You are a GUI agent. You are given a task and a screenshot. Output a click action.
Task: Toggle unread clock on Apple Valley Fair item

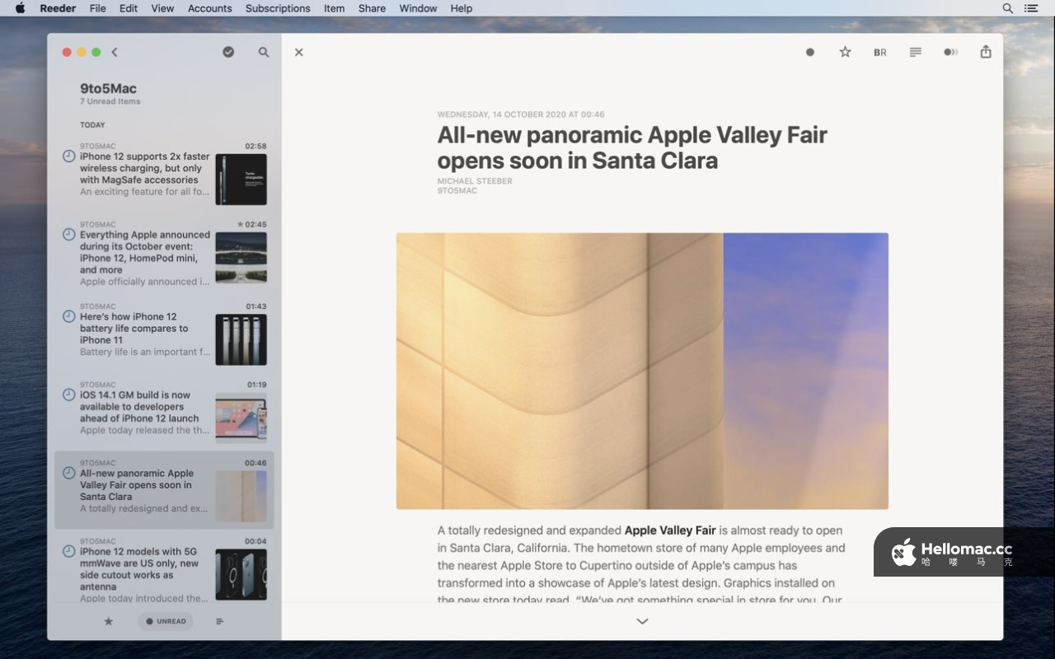tap(69, 473)
